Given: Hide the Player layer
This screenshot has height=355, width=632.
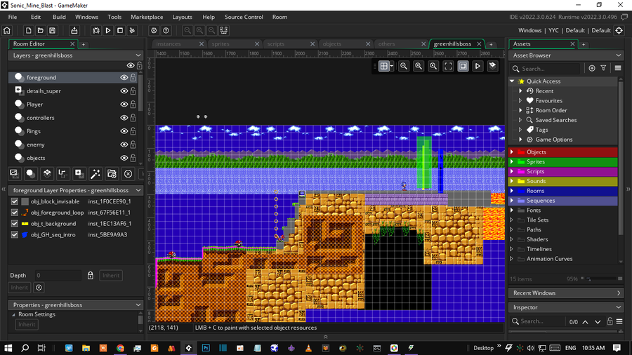Looking at the screenshot, I should click(x=124, y=105).
